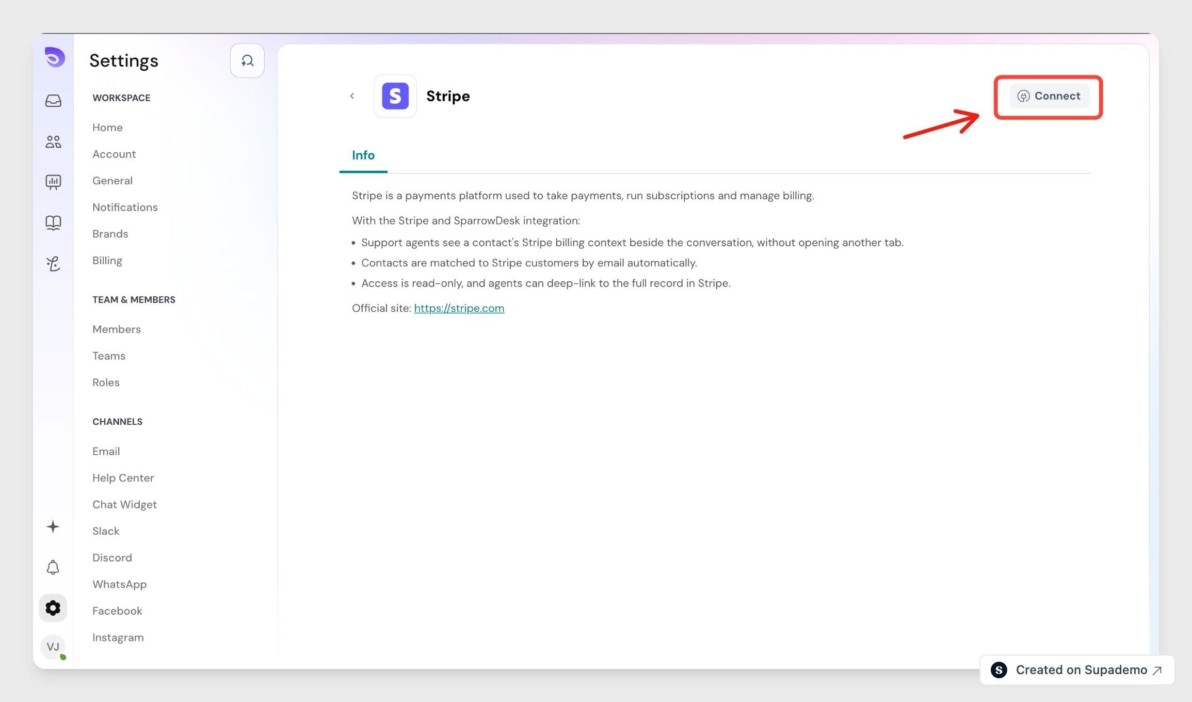This screenshot has height=702, width=1192.
Task: Open Slack channel settings
Action: click(106, 531)
